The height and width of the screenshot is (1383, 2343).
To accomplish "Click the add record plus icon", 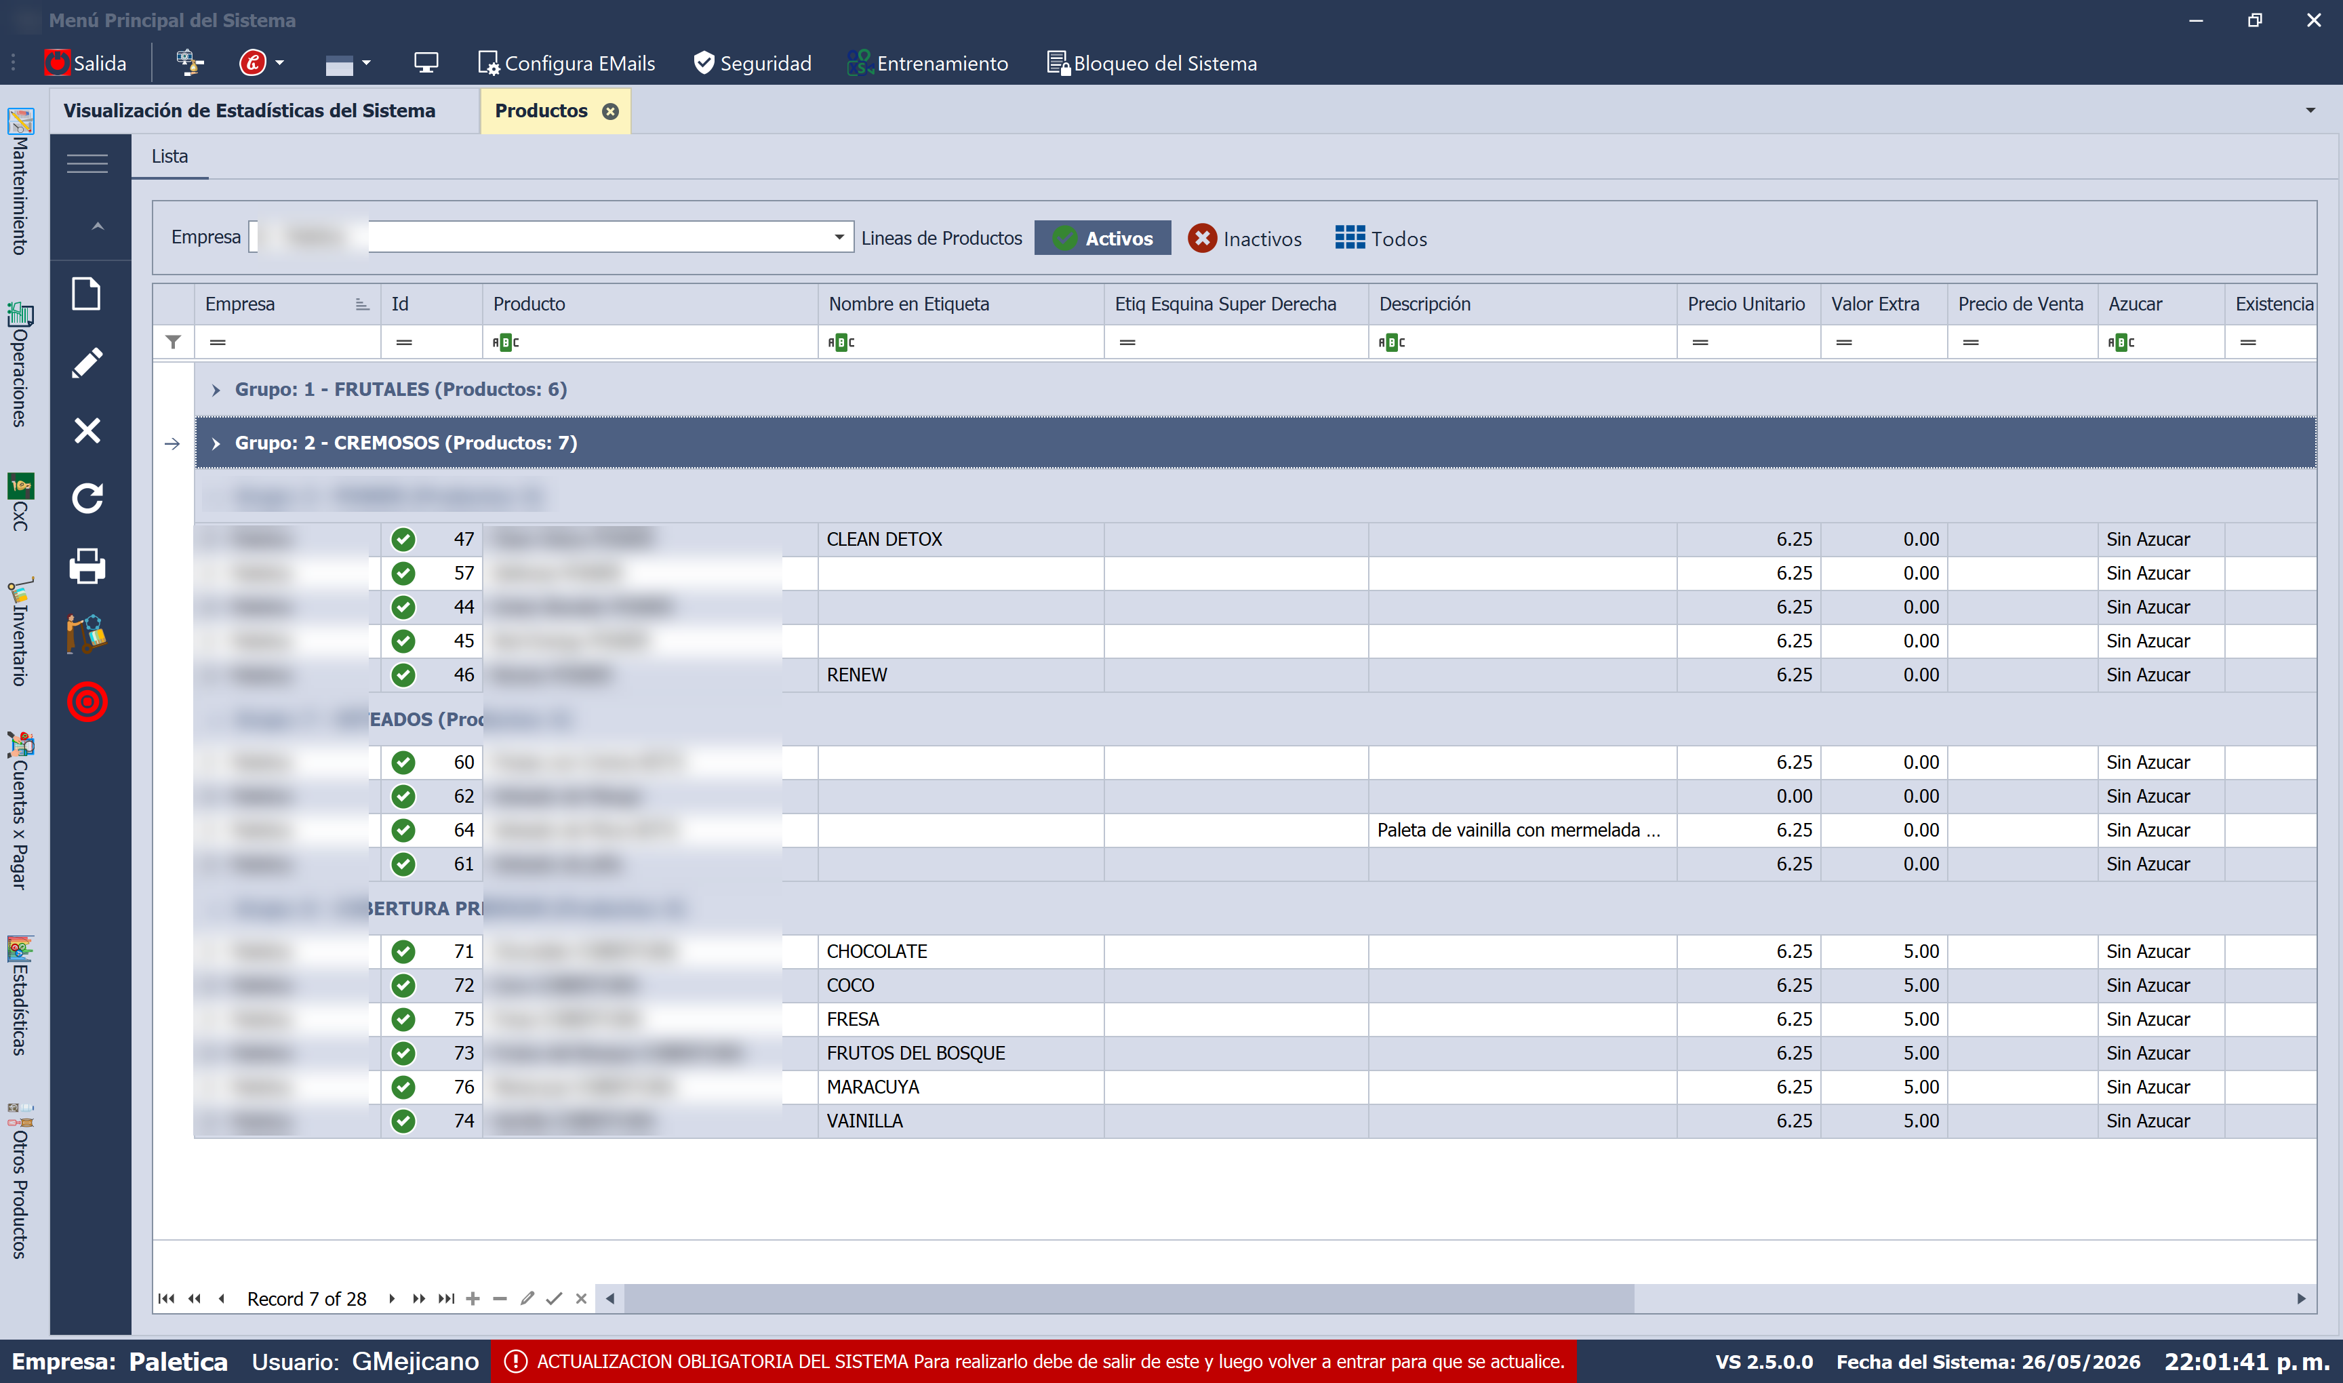I will (x=473, y=1298).
